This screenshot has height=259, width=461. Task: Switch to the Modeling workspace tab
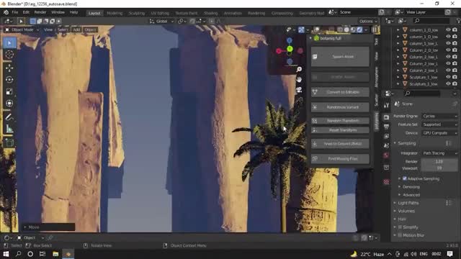(115, 13)
